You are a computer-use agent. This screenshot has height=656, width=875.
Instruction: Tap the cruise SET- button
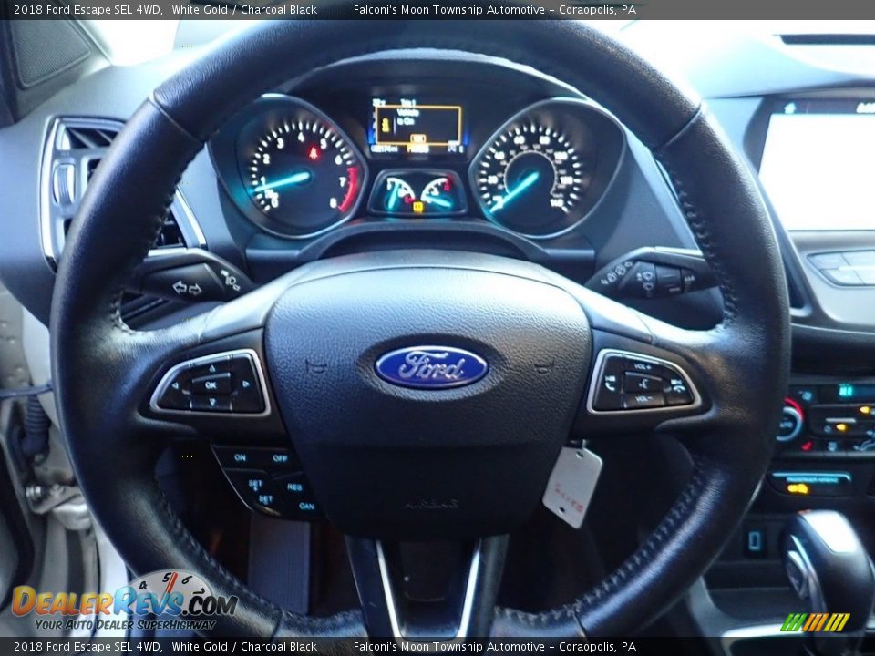point(265,498)
